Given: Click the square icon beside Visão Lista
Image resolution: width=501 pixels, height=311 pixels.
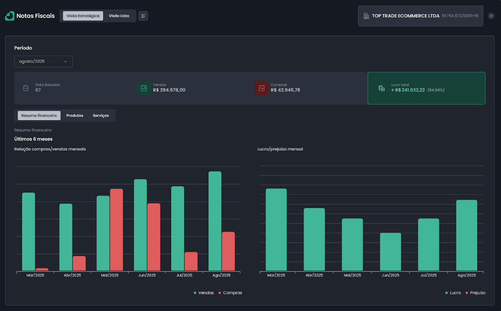Looking at the screenshot, I should (x=143, y=16).
